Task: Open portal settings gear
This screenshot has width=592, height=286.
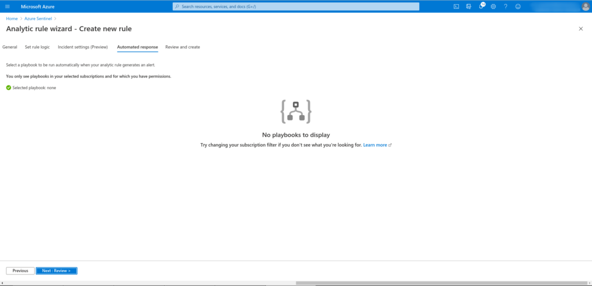Action: coord(493,6)
